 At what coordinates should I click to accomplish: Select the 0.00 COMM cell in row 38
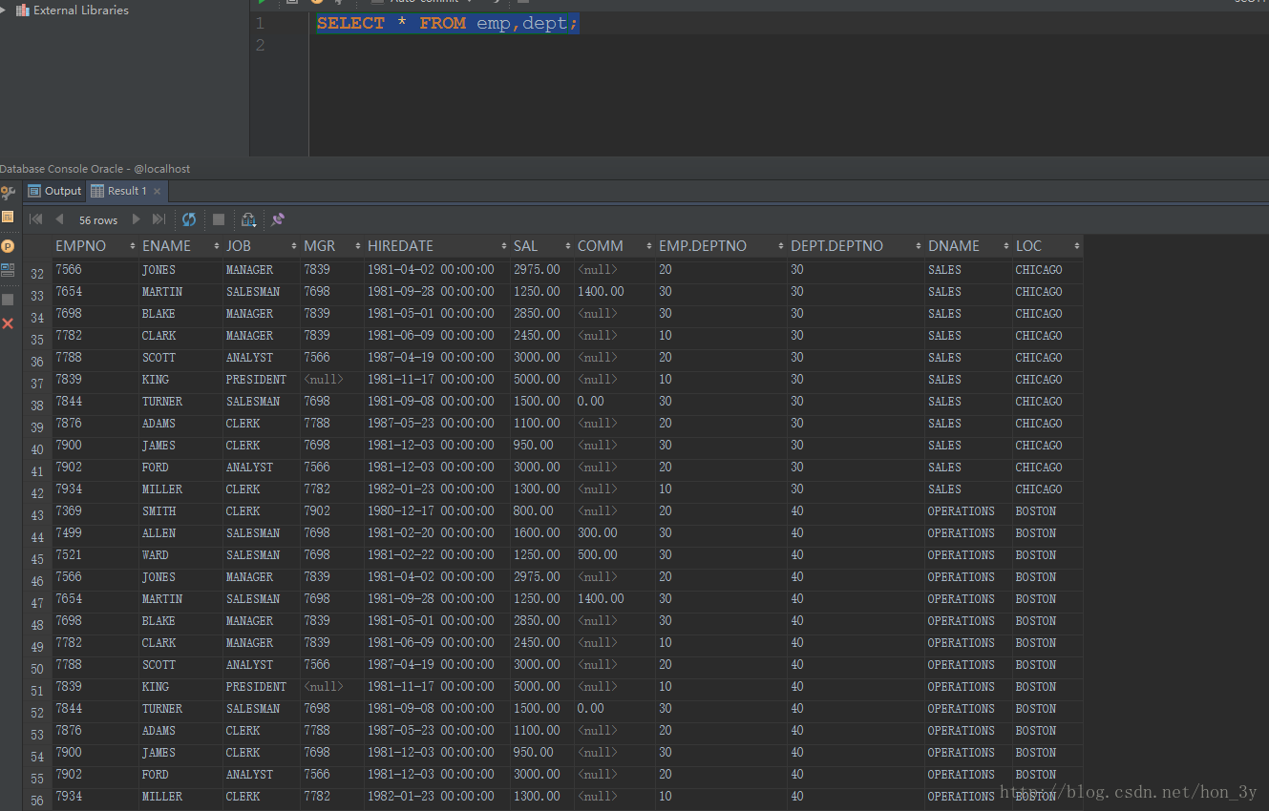tap(591, 402)
